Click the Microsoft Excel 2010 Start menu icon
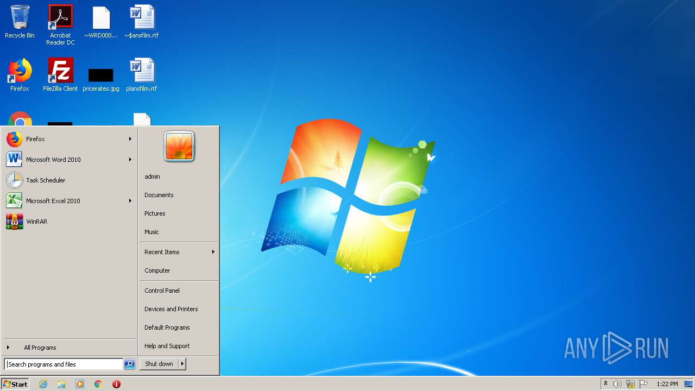This screenshot has width=695, height=391. pyautogui.click(x=15, y=201)
